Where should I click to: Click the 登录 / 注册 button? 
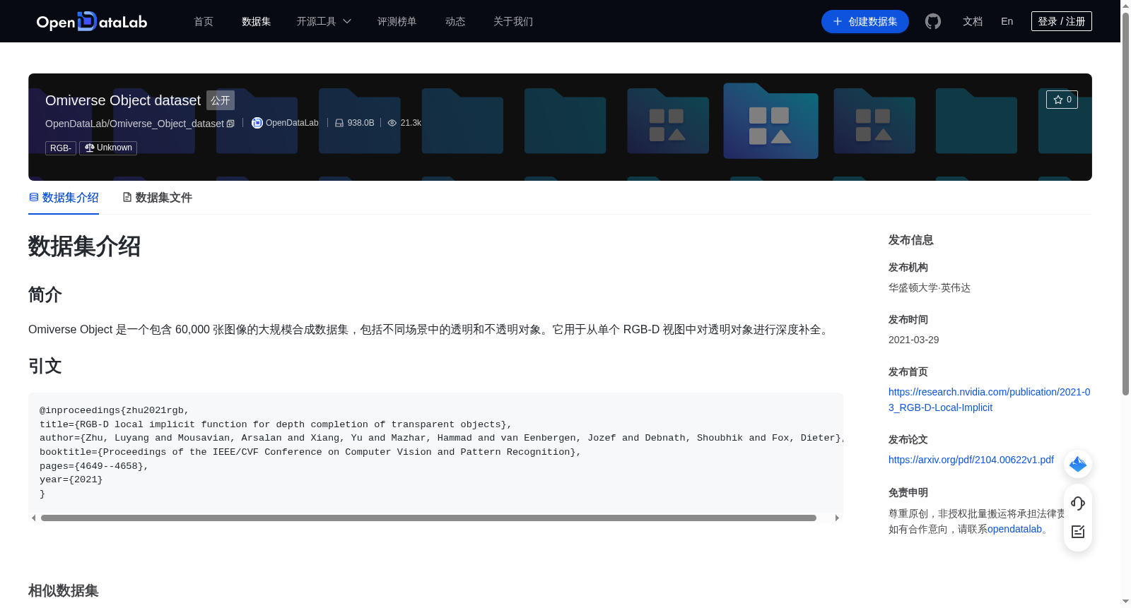point(1062,21)
